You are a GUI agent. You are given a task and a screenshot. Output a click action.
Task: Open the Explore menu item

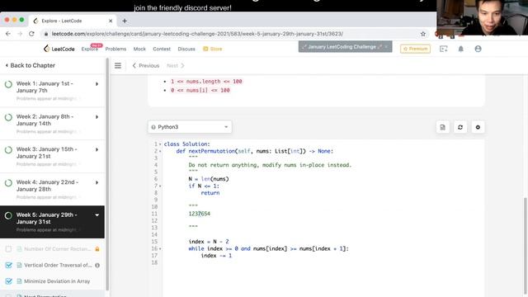(x=90, y=49)
